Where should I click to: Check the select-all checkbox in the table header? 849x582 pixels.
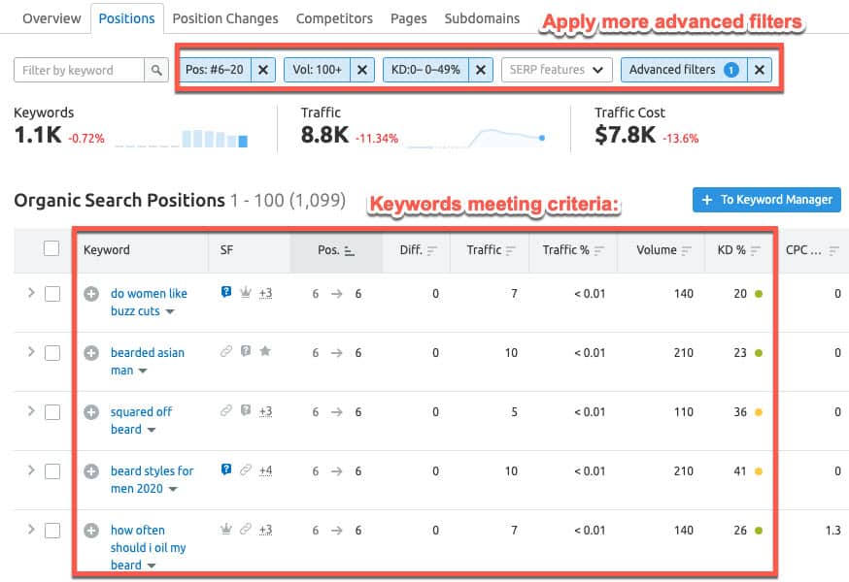click(x=53, y=250)
